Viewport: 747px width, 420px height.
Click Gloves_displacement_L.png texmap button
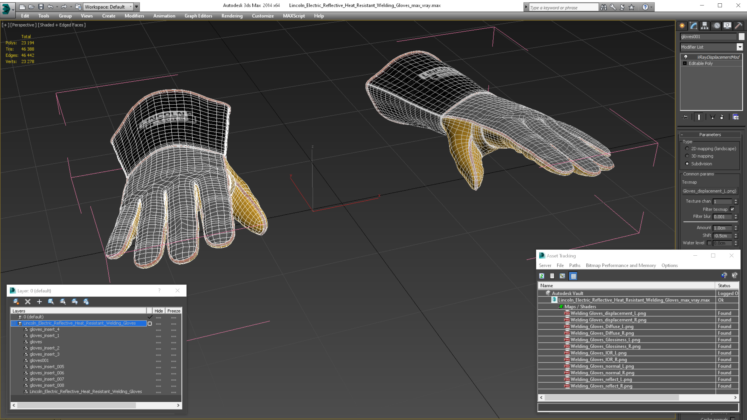click(709, 191)
